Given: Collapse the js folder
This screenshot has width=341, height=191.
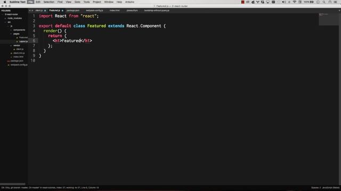Looking at the screenshot, I should click(x=9, y=26).
